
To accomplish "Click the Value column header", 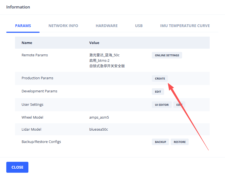I will coord(94,43).
